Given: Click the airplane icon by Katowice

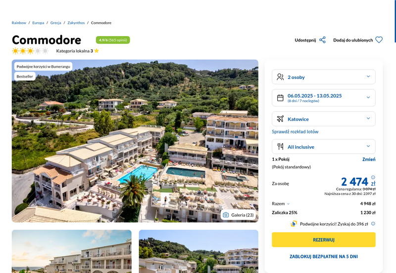Looking at the screenshot, I should (280, 119).
